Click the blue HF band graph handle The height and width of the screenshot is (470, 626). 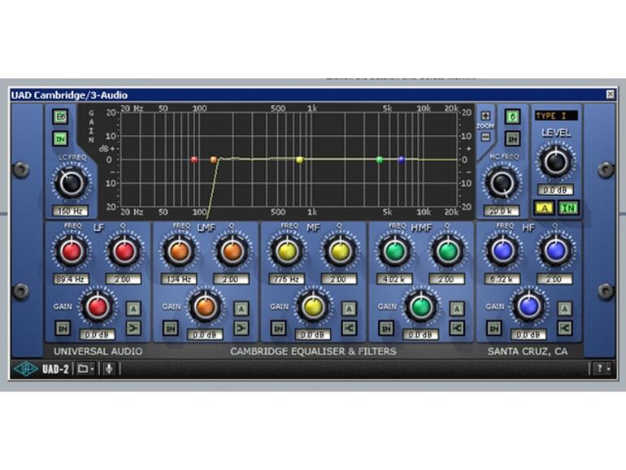[402, 159]
